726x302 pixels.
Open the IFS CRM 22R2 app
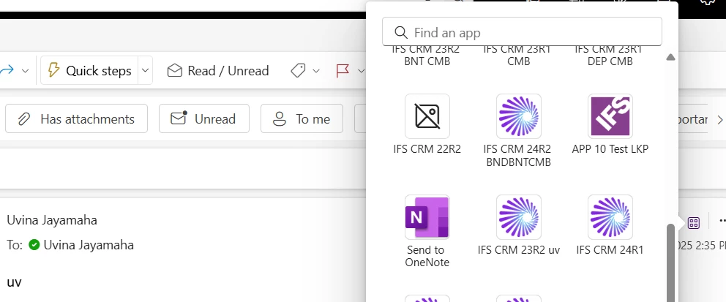[x=427, y=116]
